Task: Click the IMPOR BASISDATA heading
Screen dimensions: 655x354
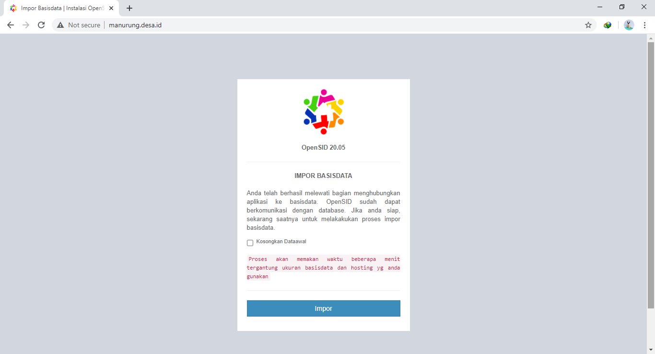Action: pos(324,176)
